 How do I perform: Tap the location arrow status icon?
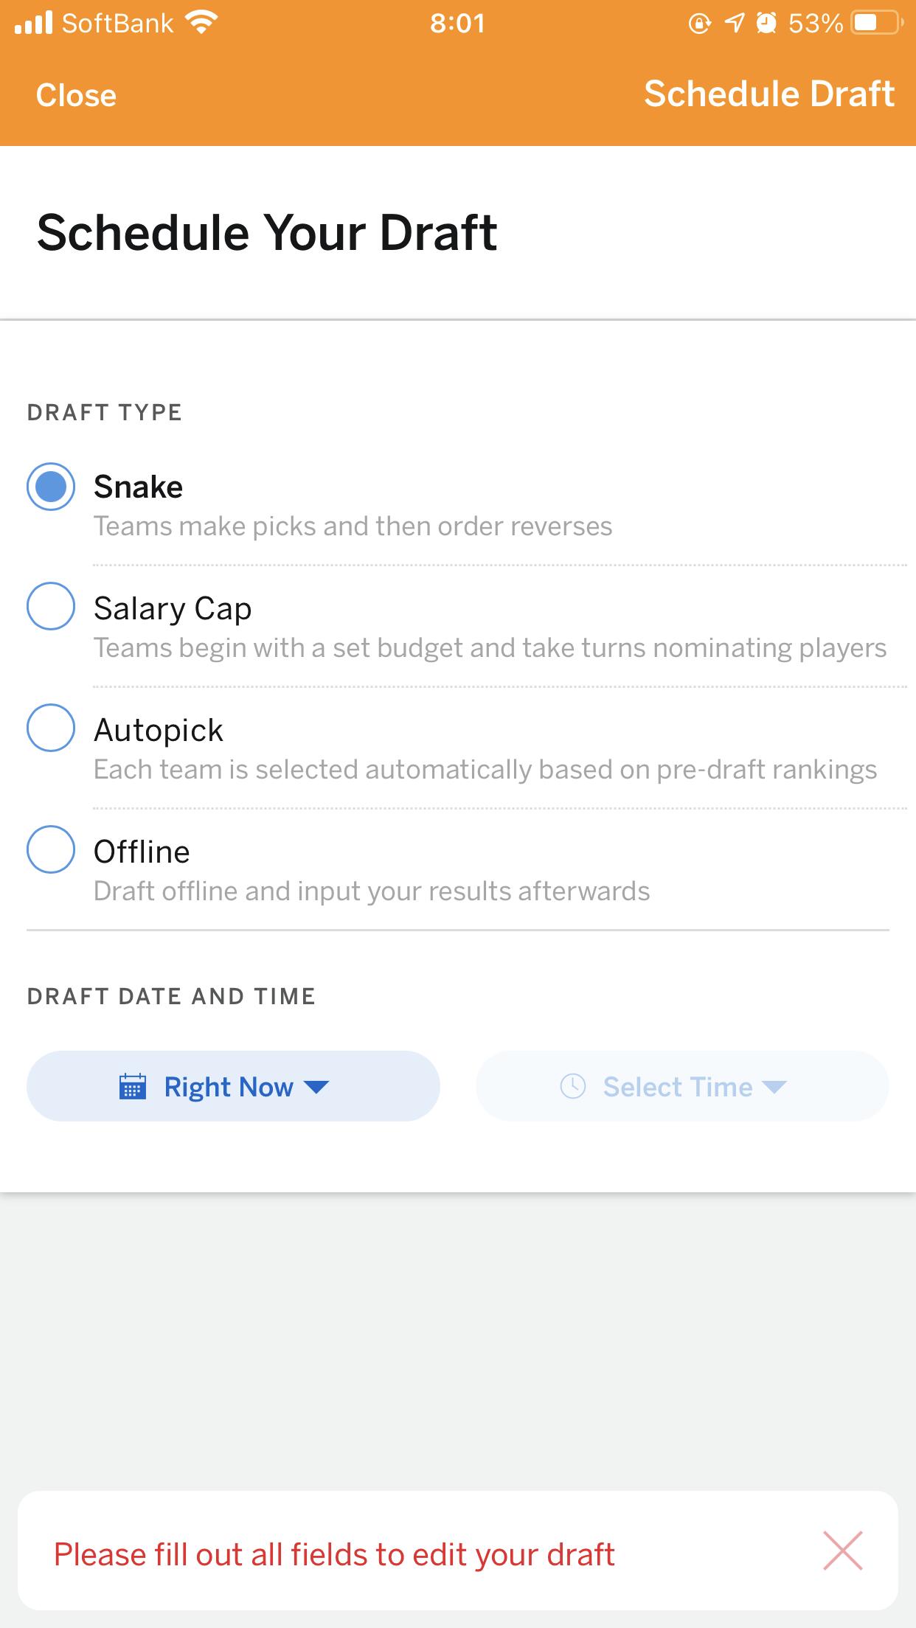click(735, 24)
